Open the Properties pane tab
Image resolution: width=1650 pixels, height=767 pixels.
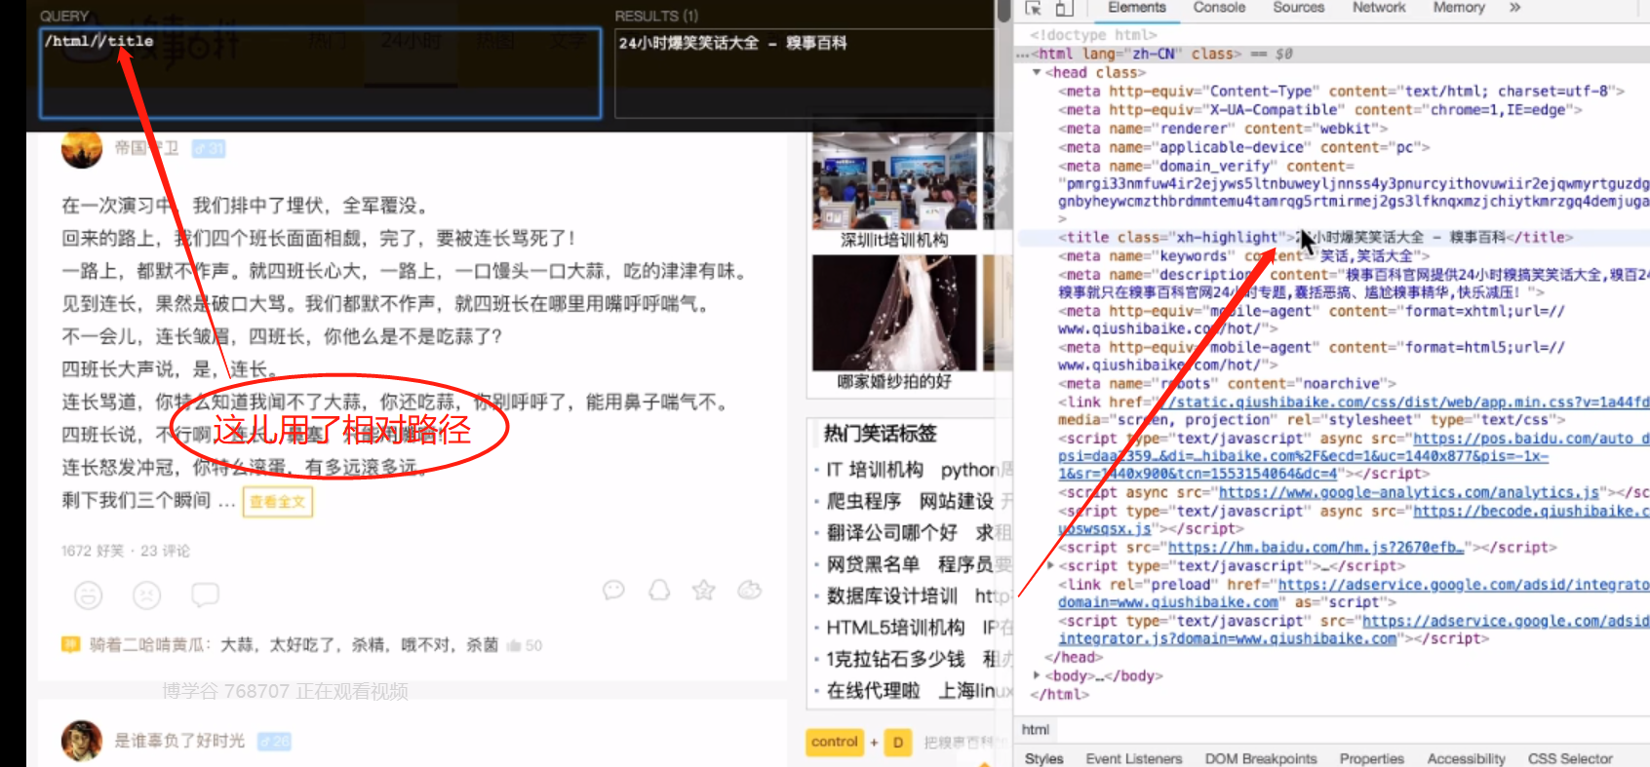click(1371, 758)
